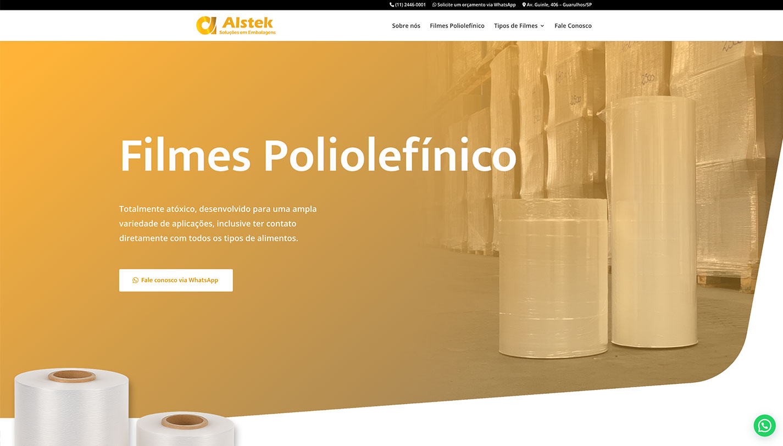Click the WhatsApp glyph inside the white button

coord(136,280)
